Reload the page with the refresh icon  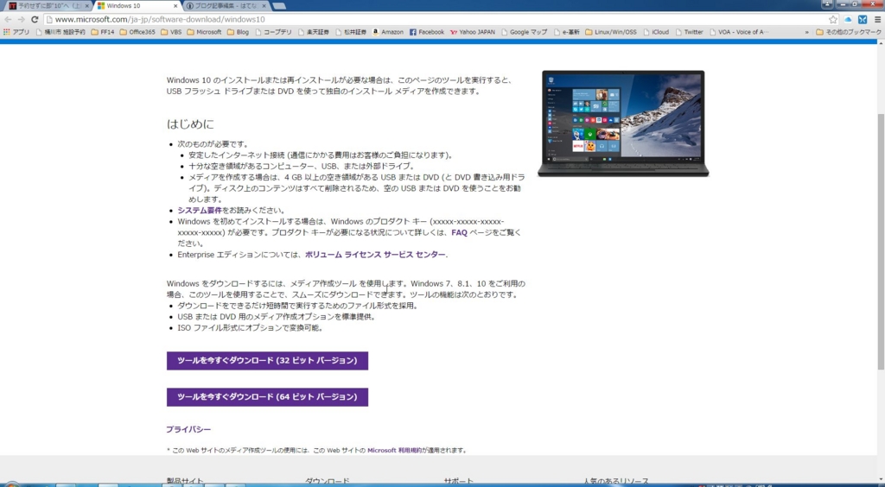click(35, 19)
